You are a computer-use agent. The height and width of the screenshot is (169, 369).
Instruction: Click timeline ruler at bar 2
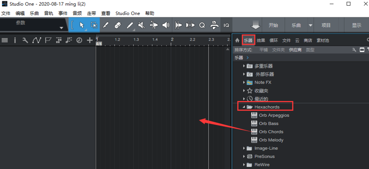[x=172, y=40]
